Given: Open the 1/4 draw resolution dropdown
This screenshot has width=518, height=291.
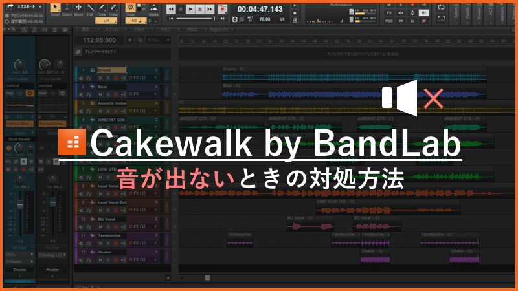Looking at the screenshot, I should click(x=106, y=21).
